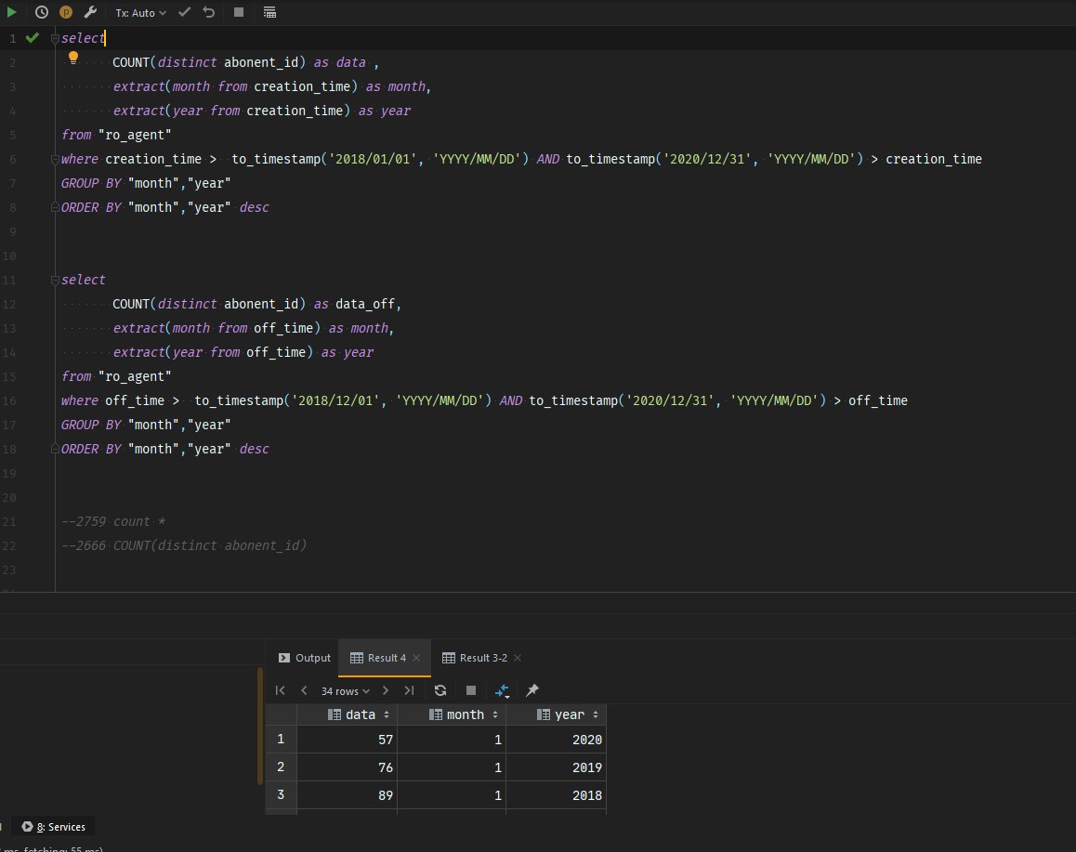The image size is (1076, 852).
Task: Roll back transaction with undo arrow
Action: 209,12
